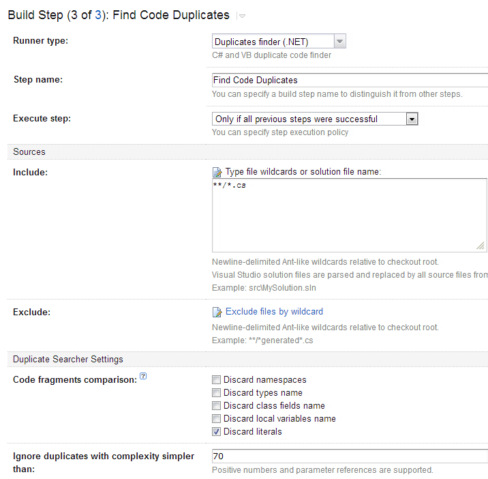Click the 'Type file wildcards or solution file name' label

tap(303, 172)
